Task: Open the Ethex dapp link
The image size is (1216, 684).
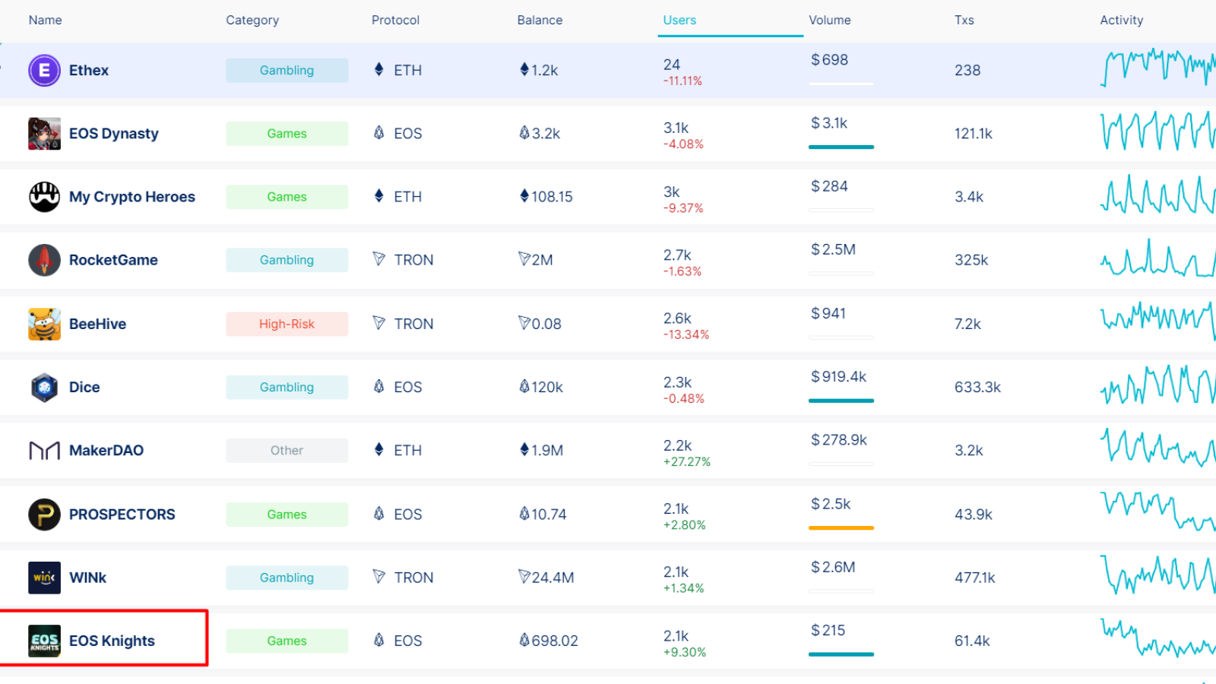Action: [x=89, y=71]
